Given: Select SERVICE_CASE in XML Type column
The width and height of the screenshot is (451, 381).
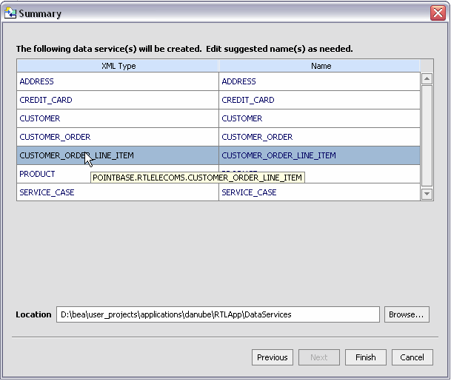Looking at the screenshot, I should 118,192.
